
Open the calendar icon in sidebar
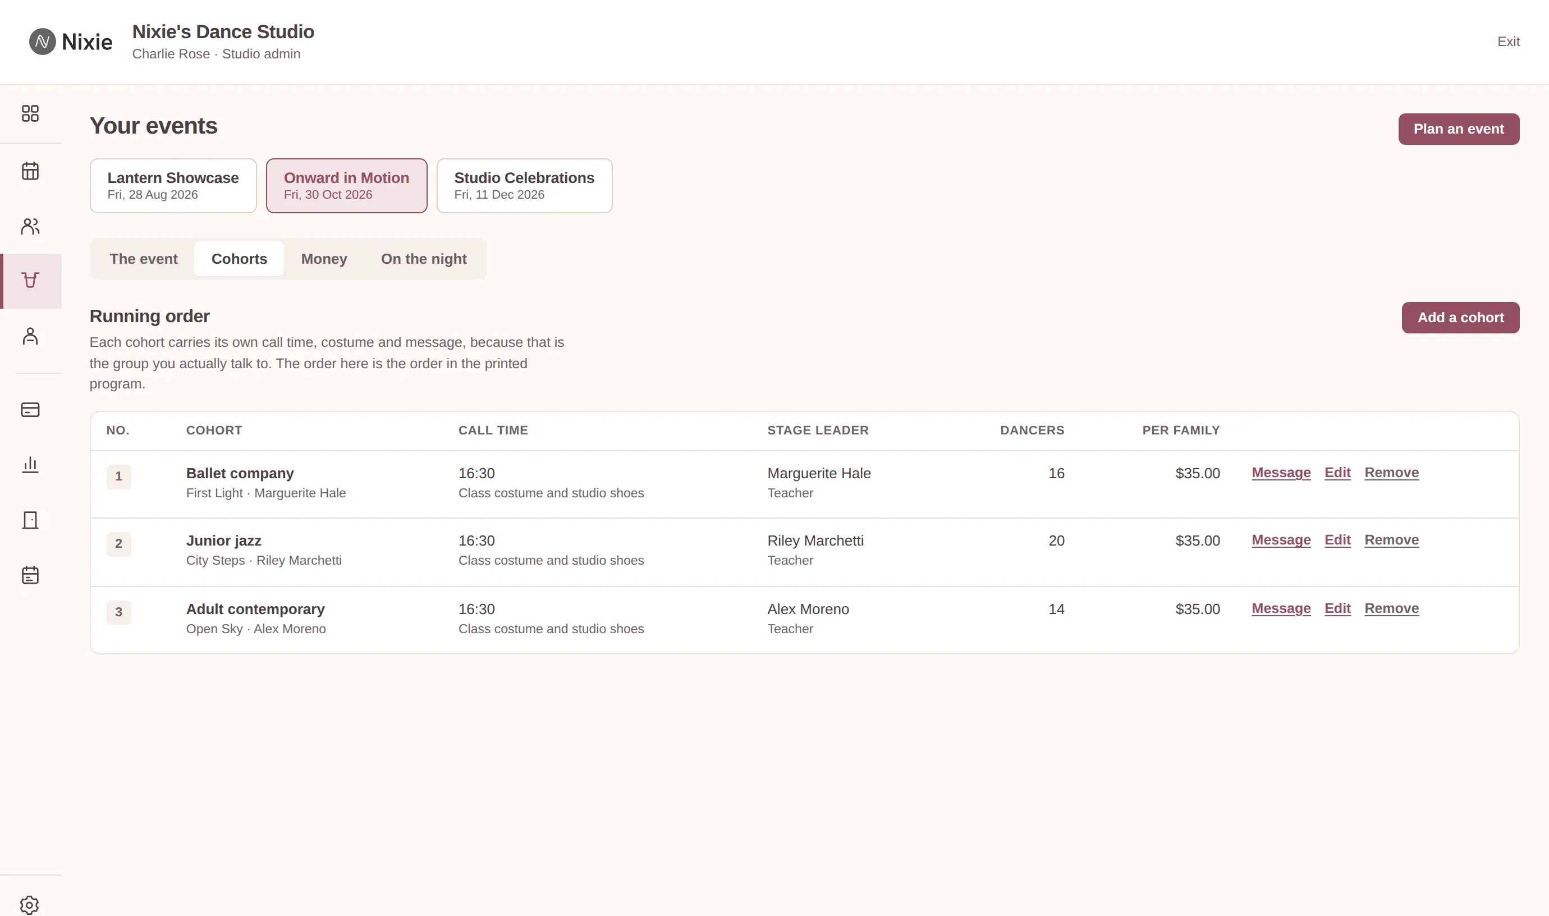(x=30, y=171)
